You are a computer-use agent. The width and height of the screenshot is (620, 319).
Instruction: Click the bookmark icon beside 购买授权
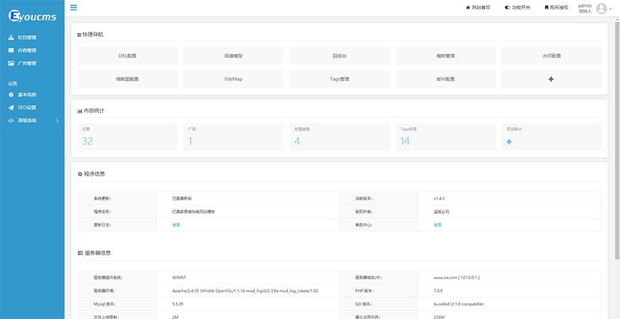tap(547, 7)
